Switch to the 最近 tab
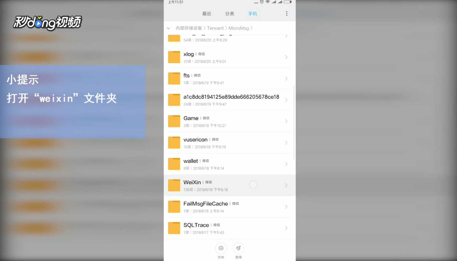457x261 pixels. [x=206, y=14]
